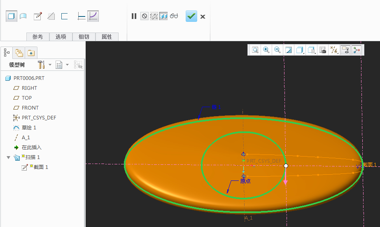Viewport: 380px width, 227px height.
Task: Select the sweep as solid option
Action: pyautogui.click(x=12, y=16)
